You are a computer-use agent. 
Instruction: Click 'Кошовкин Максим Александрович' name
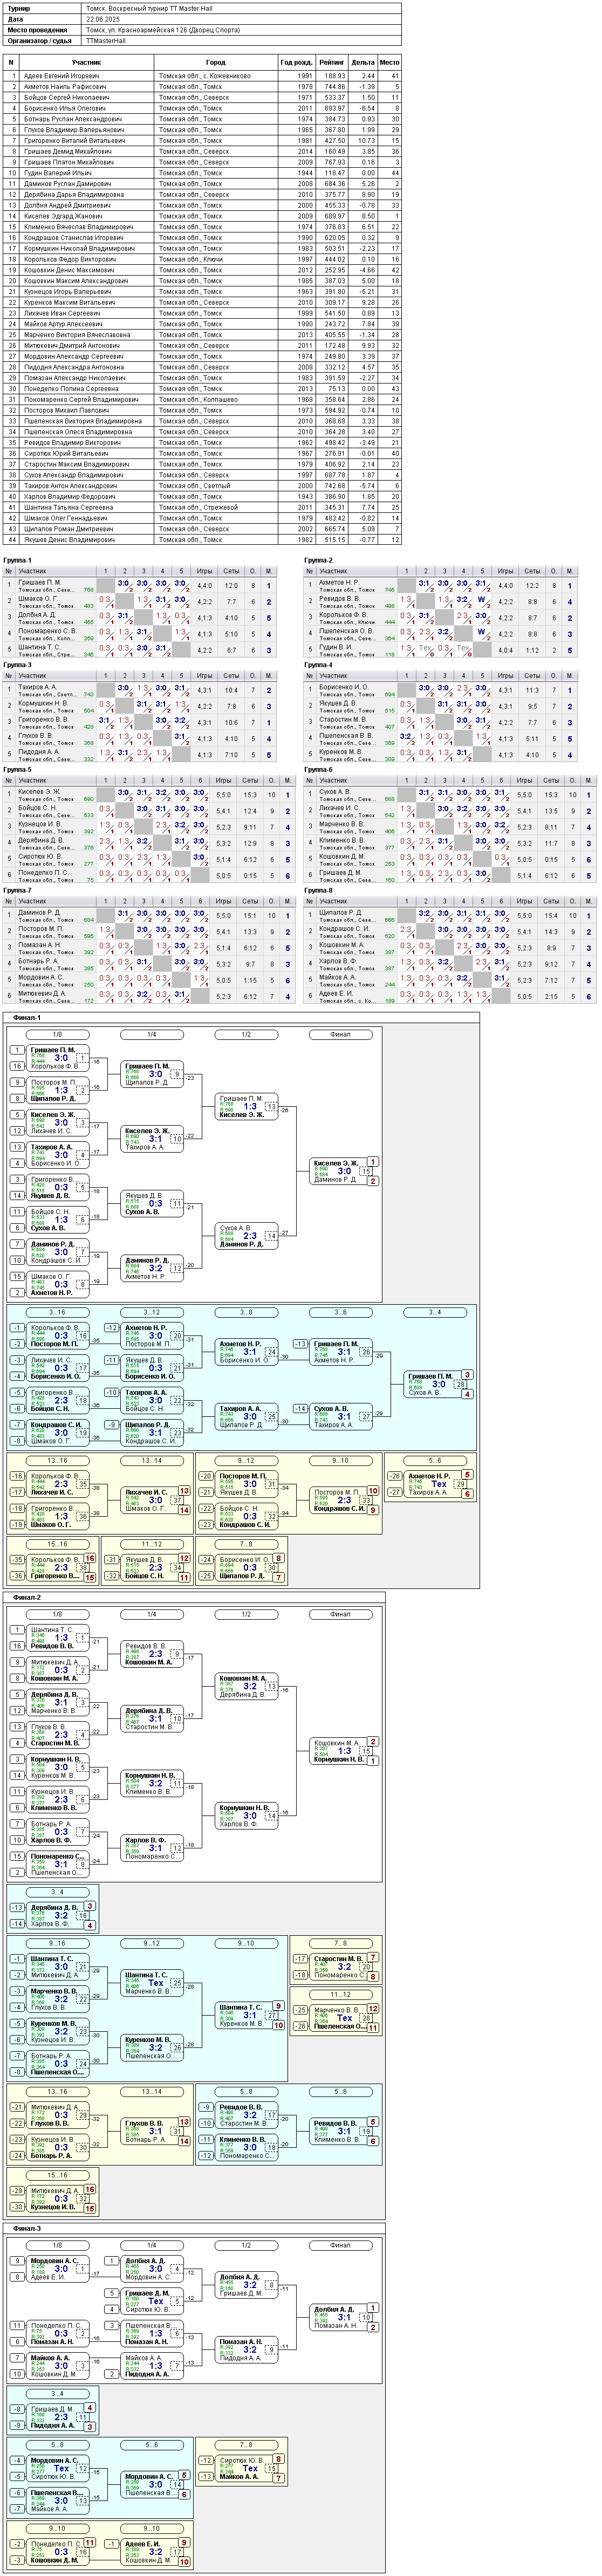(x=75, y=281)
